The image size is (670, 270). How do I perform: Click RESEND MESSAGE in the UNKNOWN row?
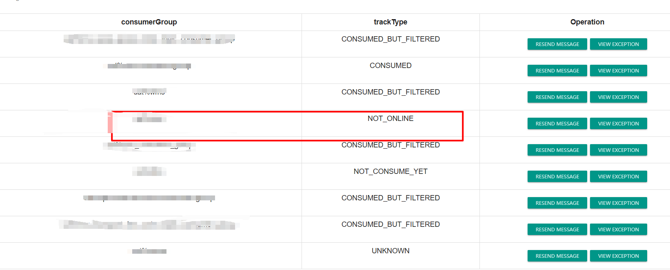(557, 256)
